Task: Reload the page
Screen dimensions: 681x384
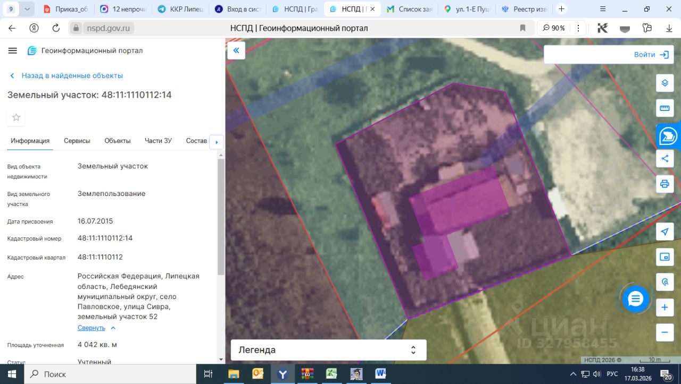Action: point(56,28)
